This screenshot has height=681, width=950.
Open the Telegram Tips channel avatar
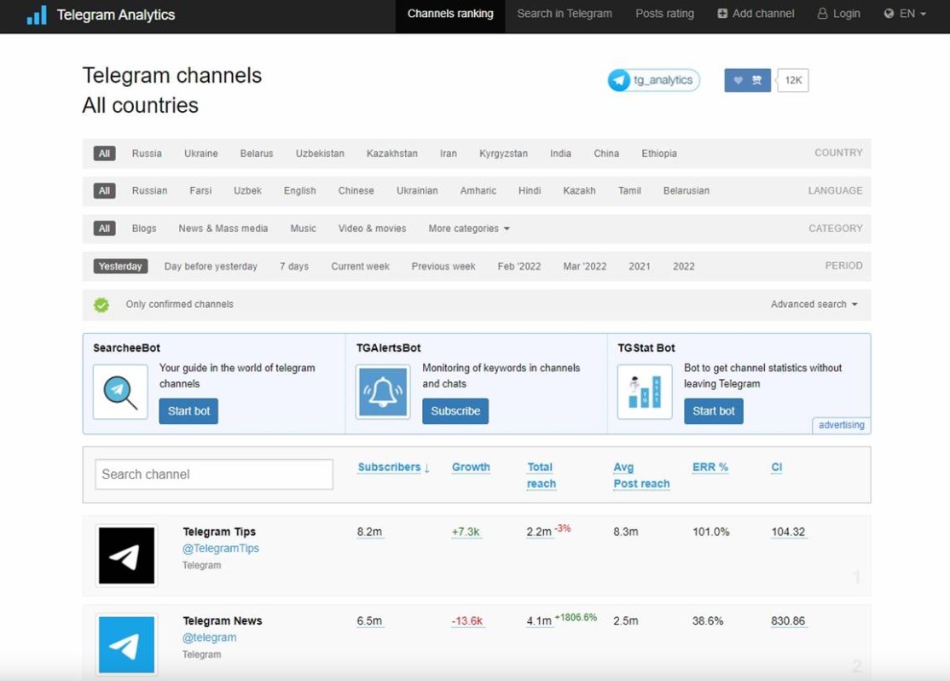126,556
